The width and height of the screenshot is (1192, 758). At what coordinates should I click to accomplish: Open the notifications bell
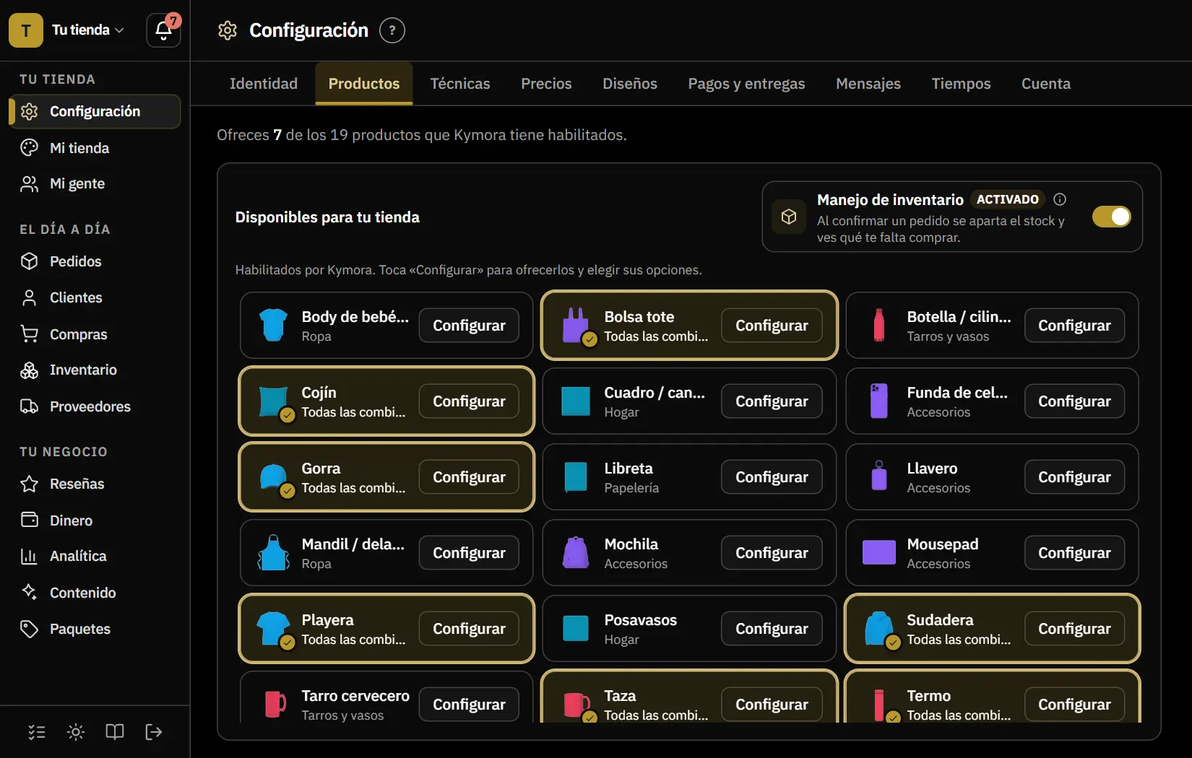164,30
